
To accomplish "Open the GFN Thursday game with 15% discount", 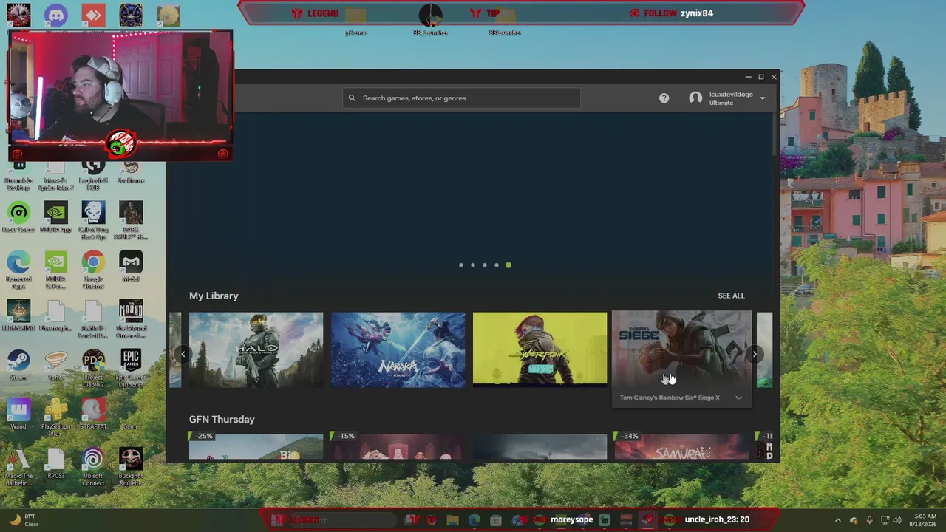I will pos(398,446).
